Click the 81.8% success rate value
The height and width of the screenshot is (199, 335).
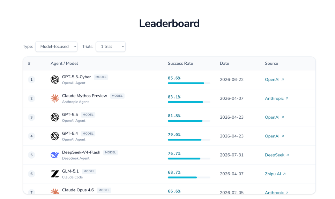coord(174,116)
